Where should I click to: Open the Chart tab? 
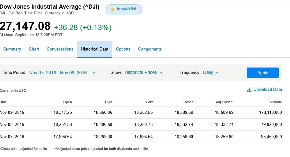click(34, 49)
